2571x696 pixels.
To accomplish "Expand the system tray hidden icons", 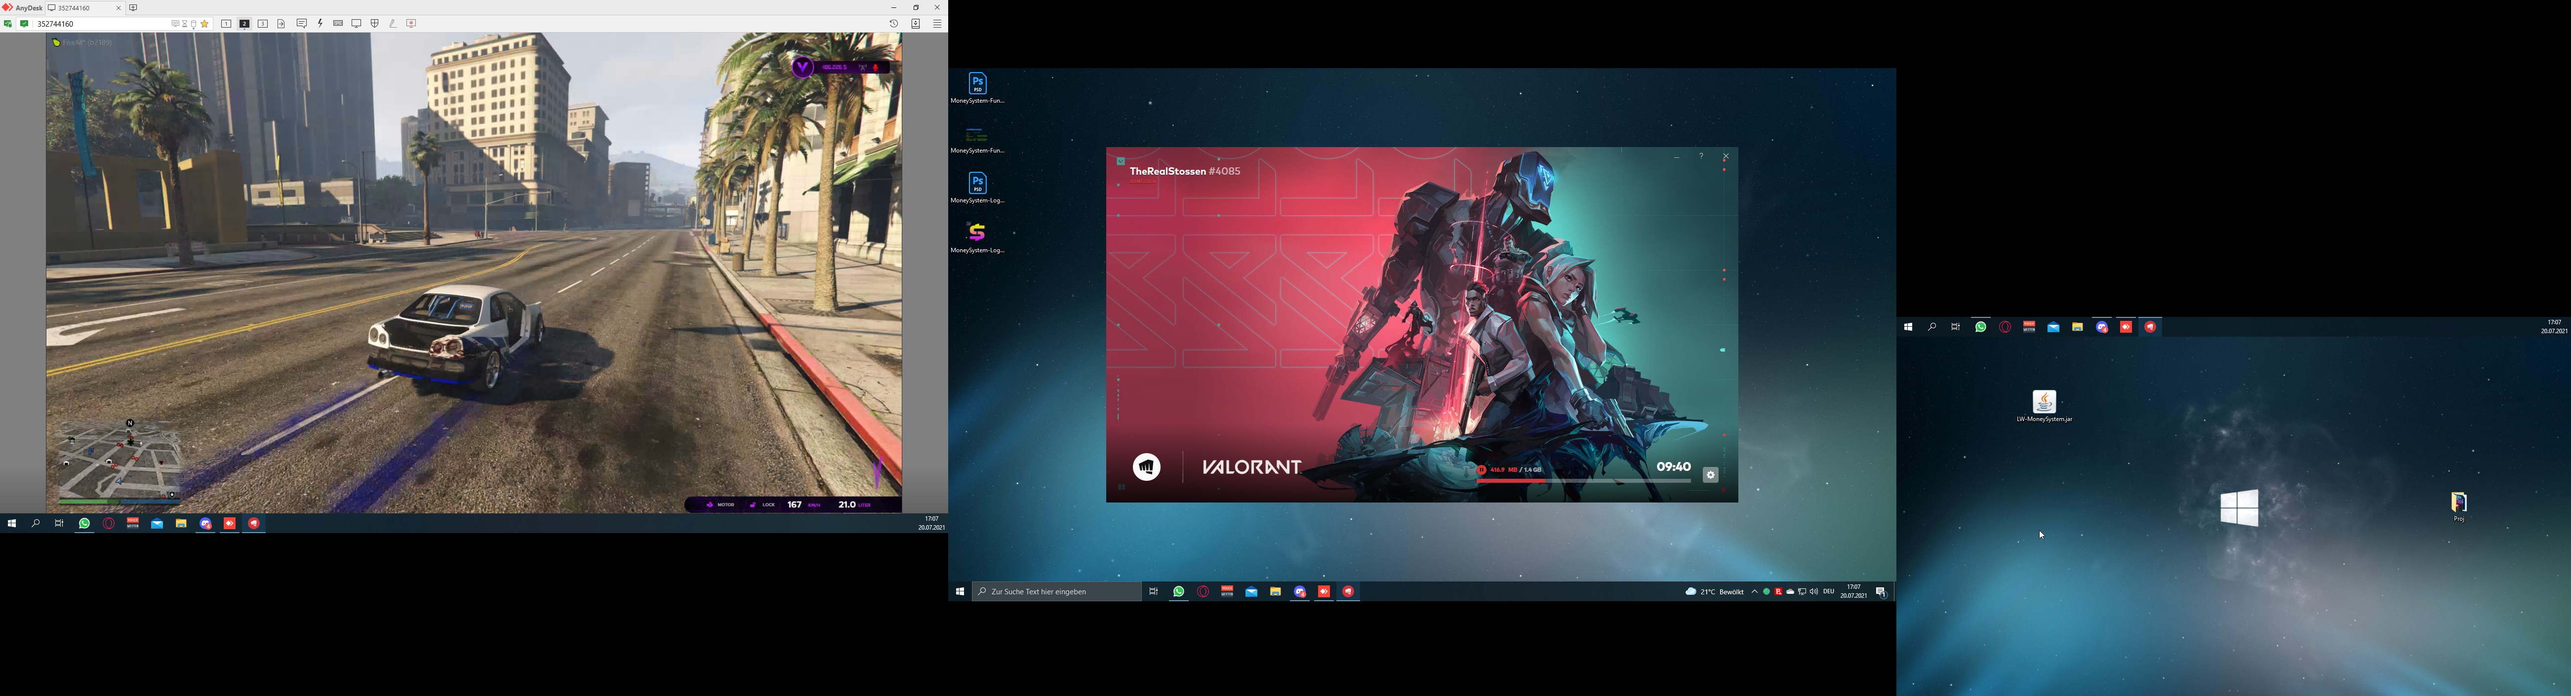I will point(1755,592).
